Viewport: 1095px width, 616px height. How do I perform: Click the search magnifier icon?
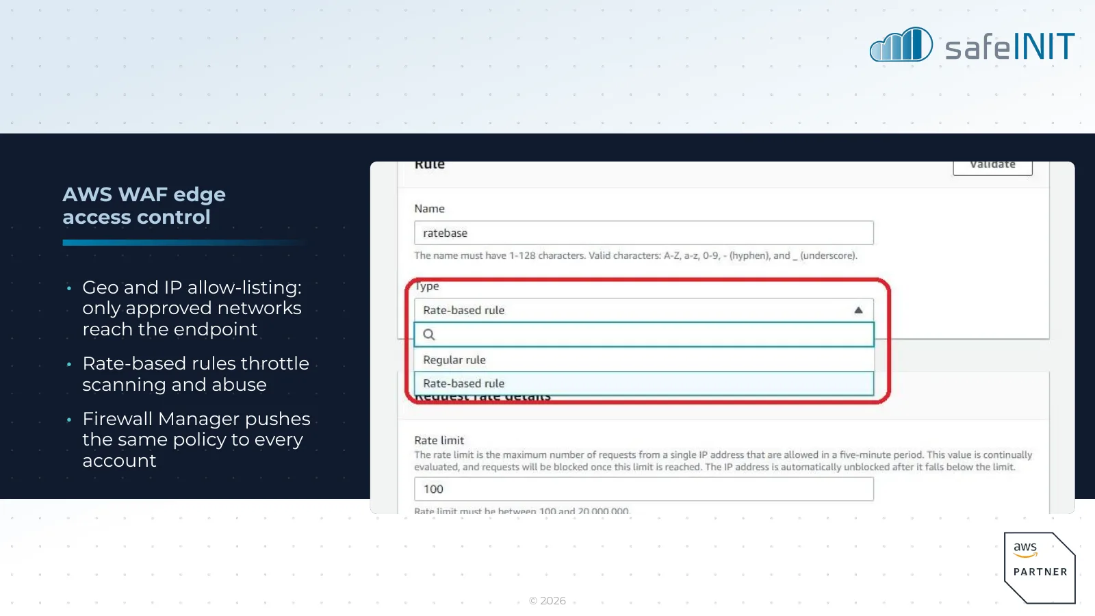[x=429, y=335]
